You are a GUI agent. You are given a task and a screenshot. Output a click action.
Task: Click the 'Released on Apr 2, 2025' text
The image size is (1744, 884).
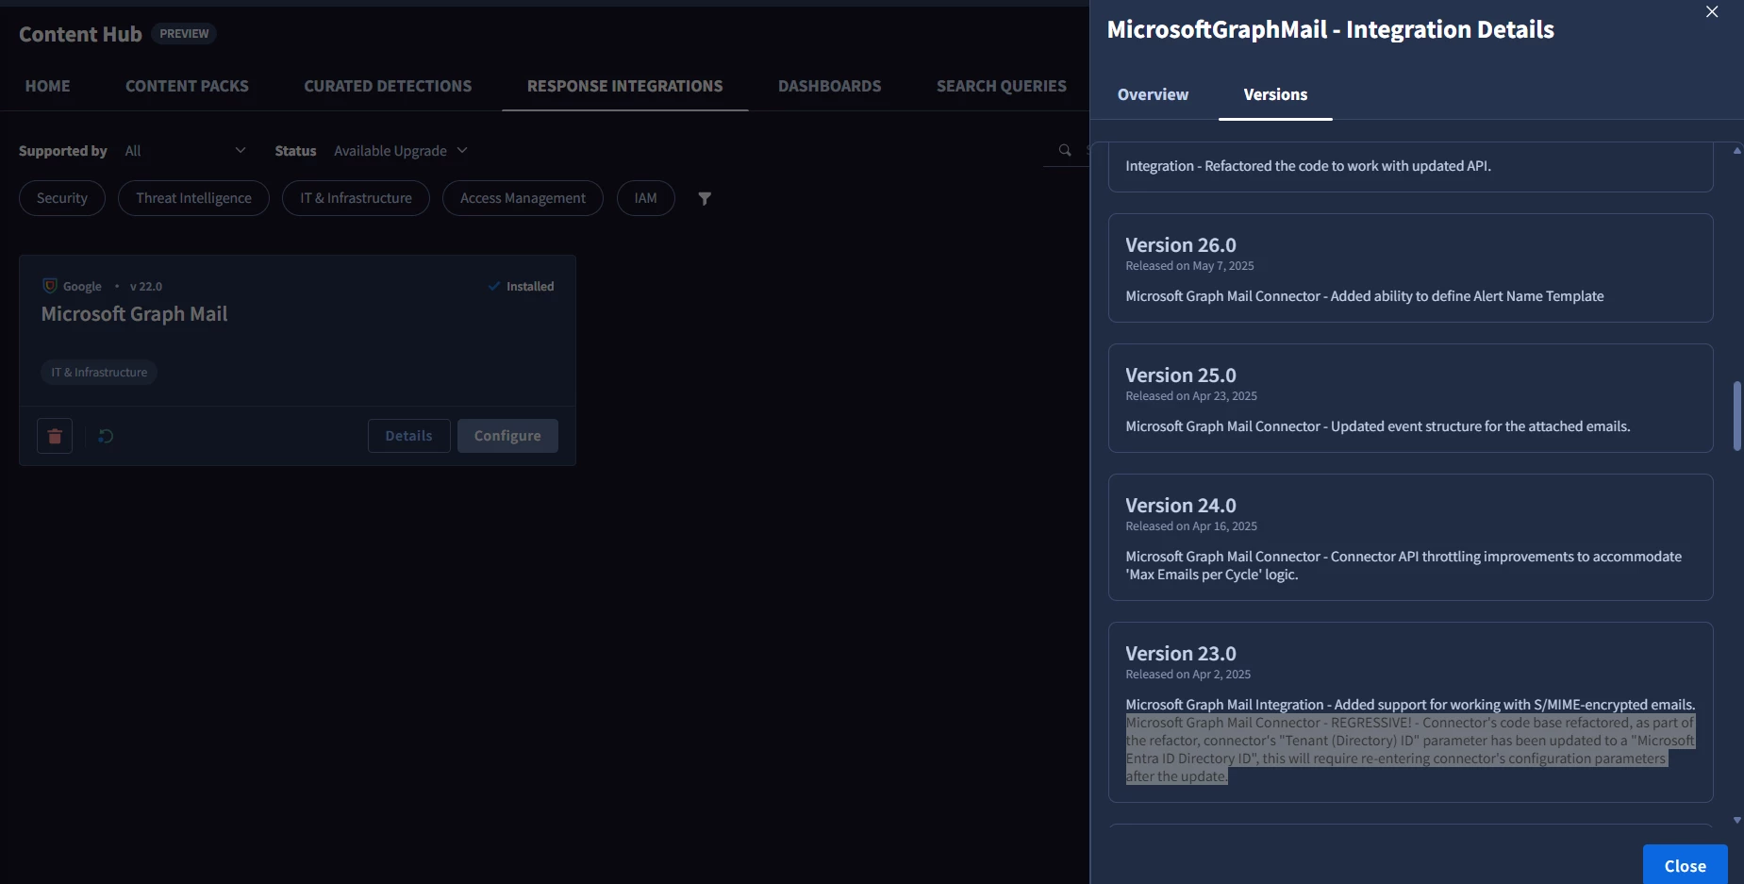point(1188,675)
